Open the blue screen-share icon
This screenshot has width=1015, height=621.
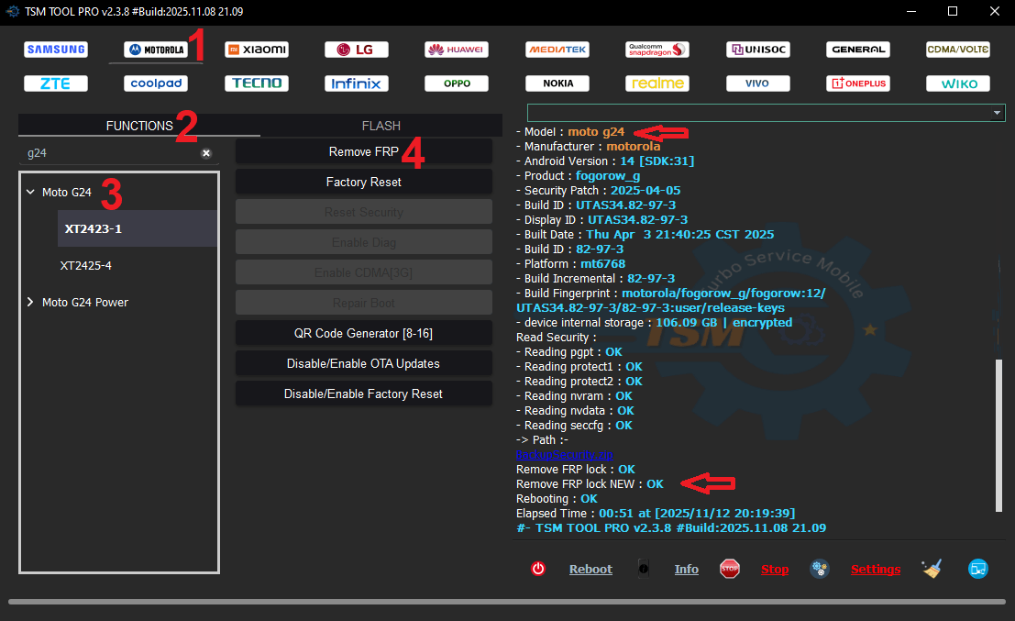(x=978, y=569)
